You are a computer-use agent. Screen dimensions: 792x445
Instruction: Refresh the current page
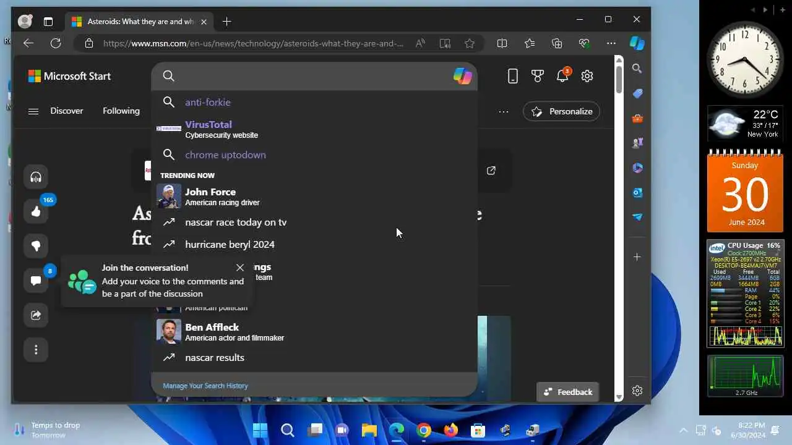[x=56, y=43]
